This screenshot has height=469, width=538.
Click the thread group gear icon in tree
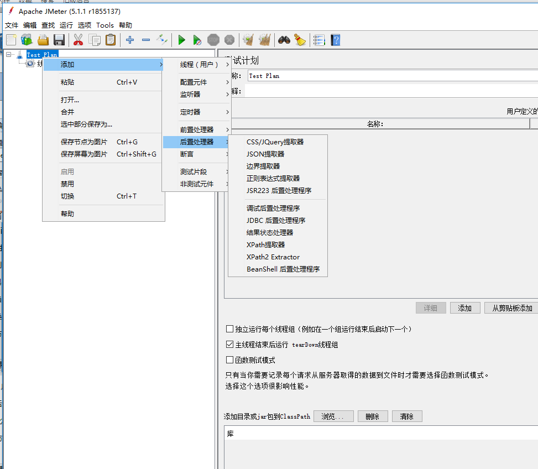(30, 64)
